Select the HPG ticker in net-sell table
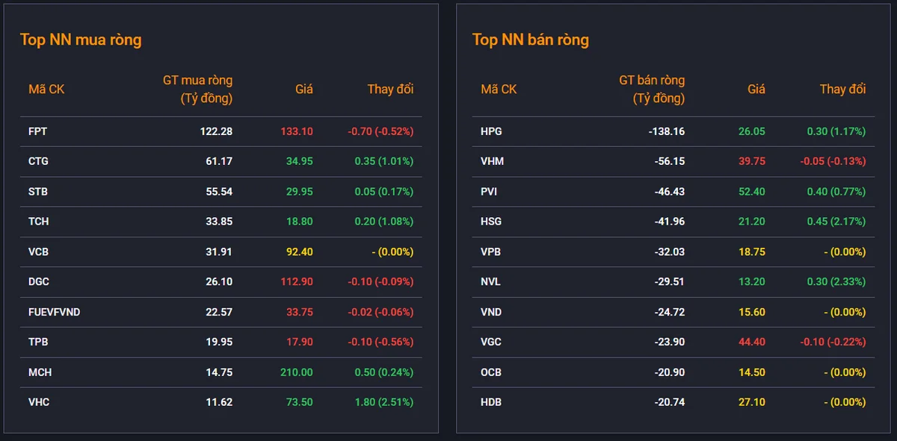This screenshot has width=897, height=441. tap(491, 131)
